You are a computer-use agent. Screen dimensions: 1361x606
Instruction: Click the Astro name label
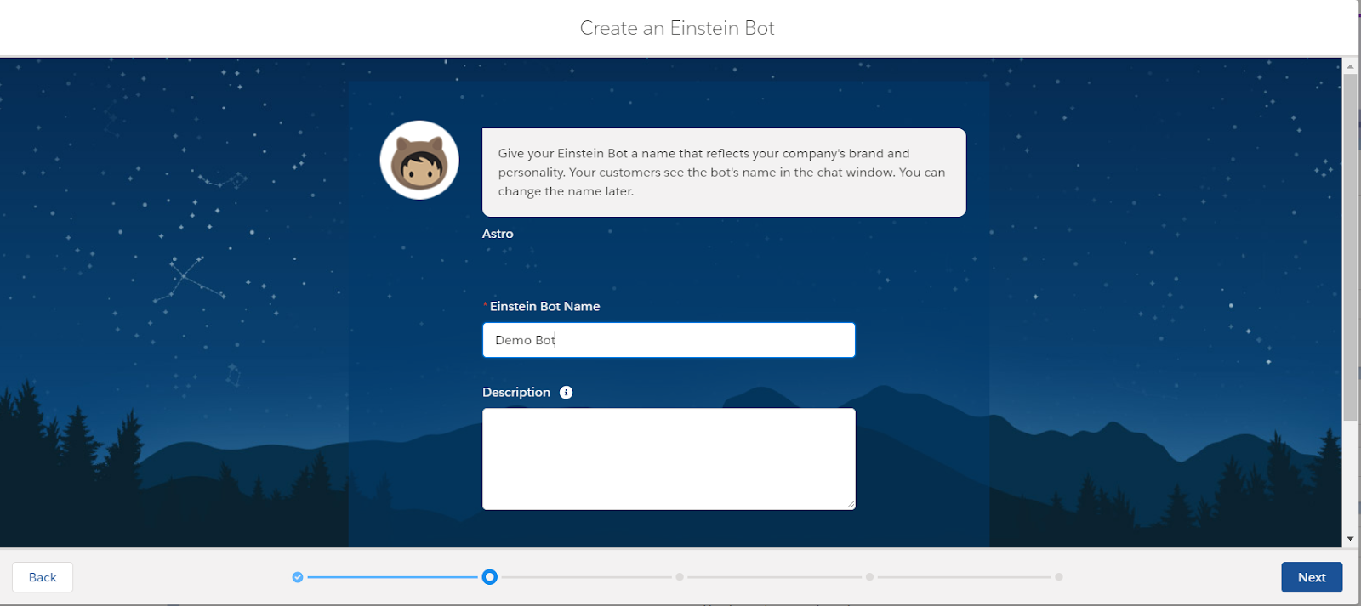tap(498, 234)
